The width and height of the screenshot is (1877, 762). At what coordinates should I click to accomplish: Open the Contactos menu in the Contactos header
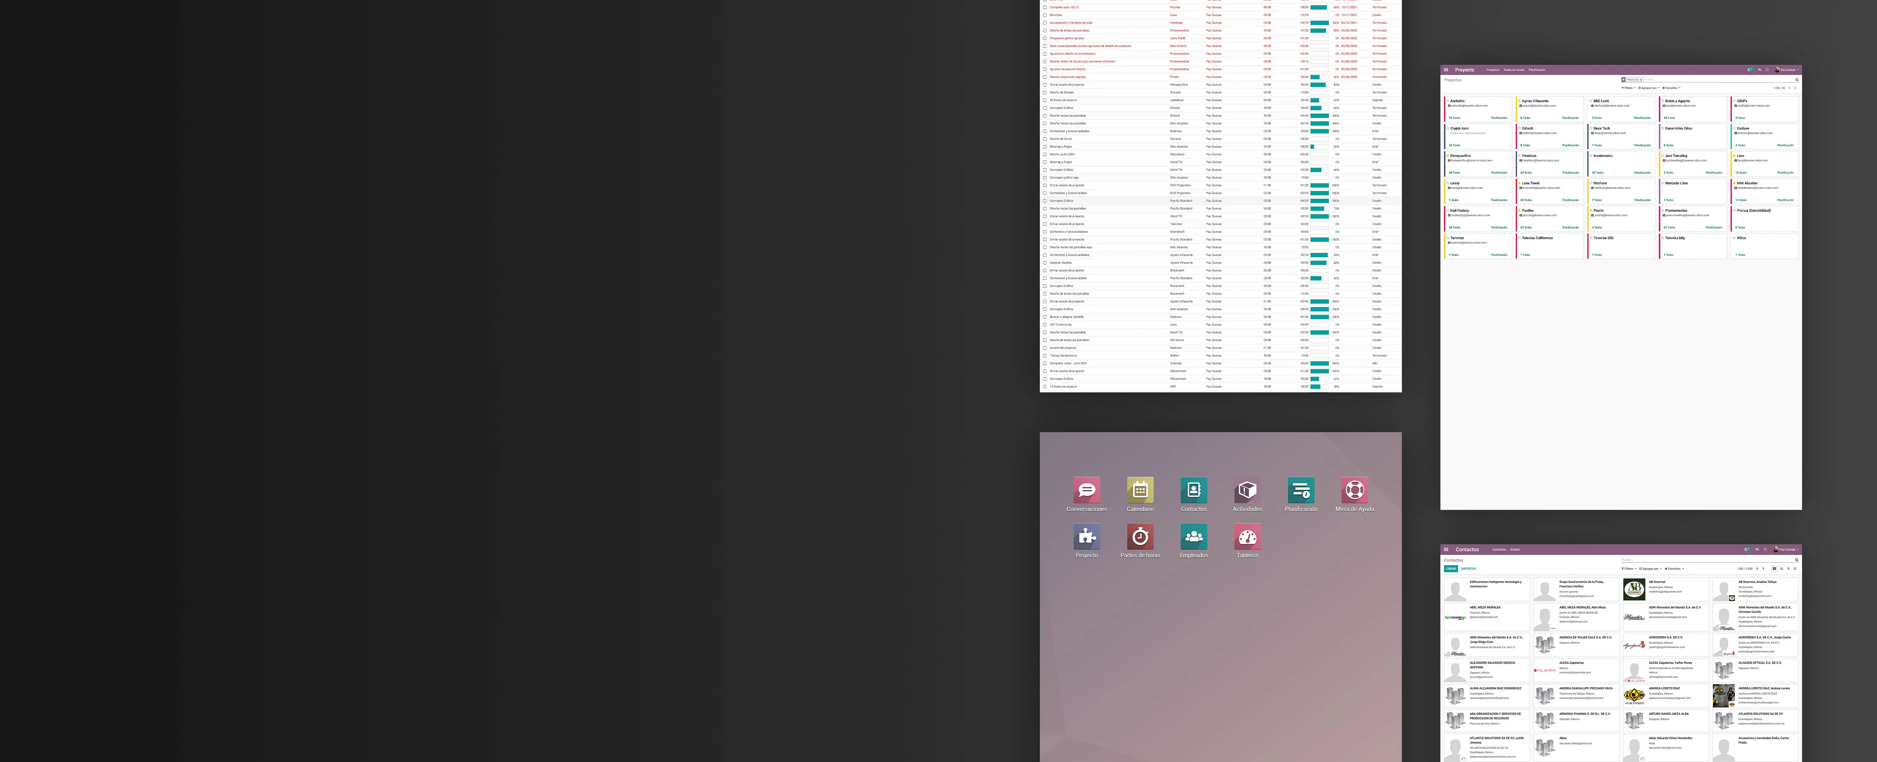(1499, 549)
